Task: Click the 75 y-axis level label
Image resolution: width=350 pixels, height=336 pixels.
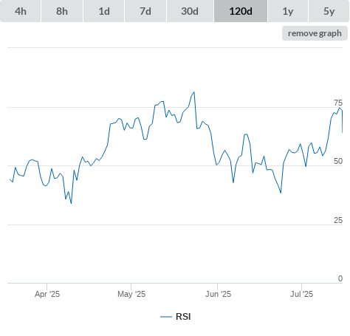Action: tap(338, 103)
